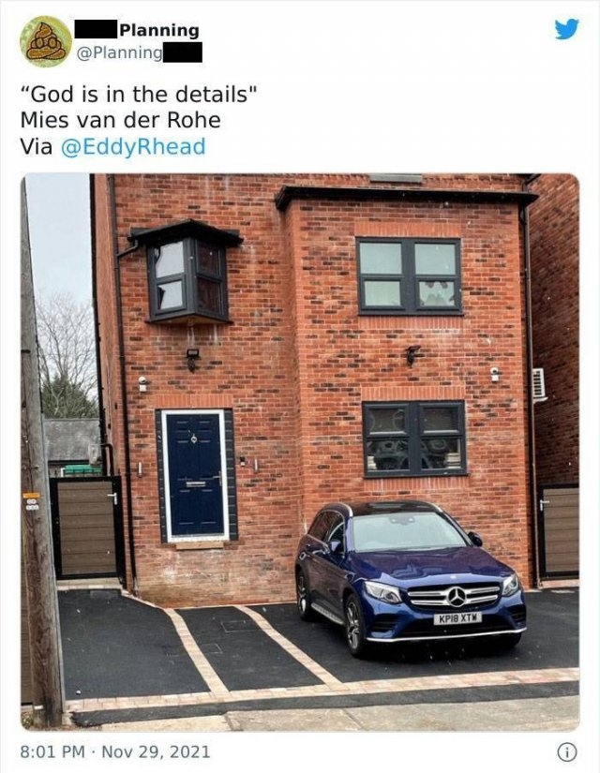Click the wooden side gate beside the pole

point(86,527)
